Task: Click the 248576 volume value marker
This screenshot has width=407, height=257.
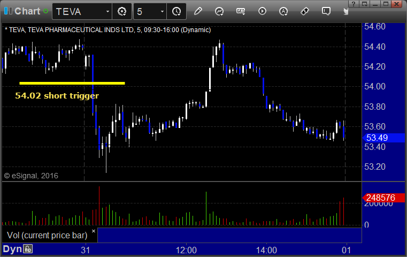Action: (383, 198)
